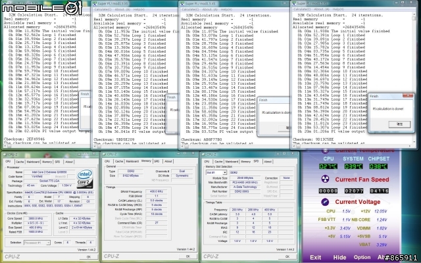
Task: Click horizontal scrollbar of Super PI window with checksum 2EF49946
Action: (x=47, y=147)
